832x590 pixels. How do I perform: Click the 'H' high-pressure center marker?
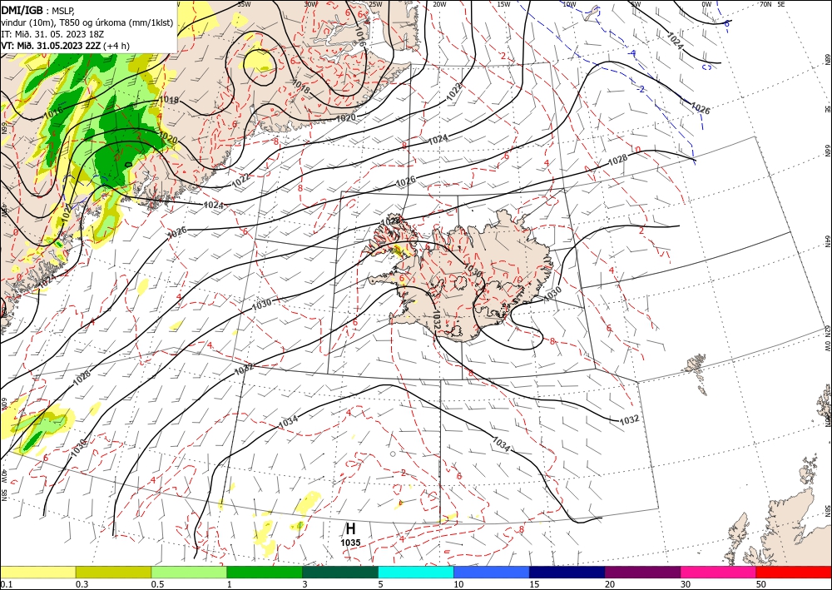click(x=350, y=528)
